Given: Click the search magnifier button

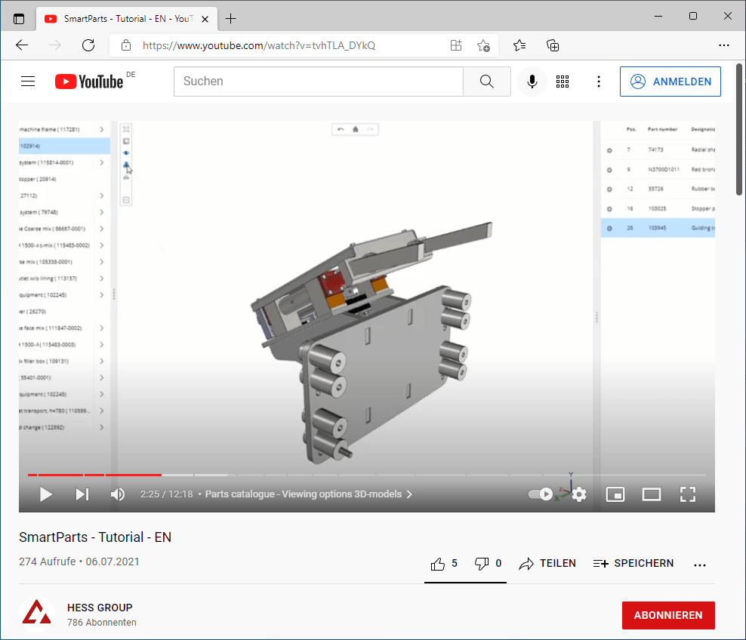Looking at the screenshot, I should point(487,82).
